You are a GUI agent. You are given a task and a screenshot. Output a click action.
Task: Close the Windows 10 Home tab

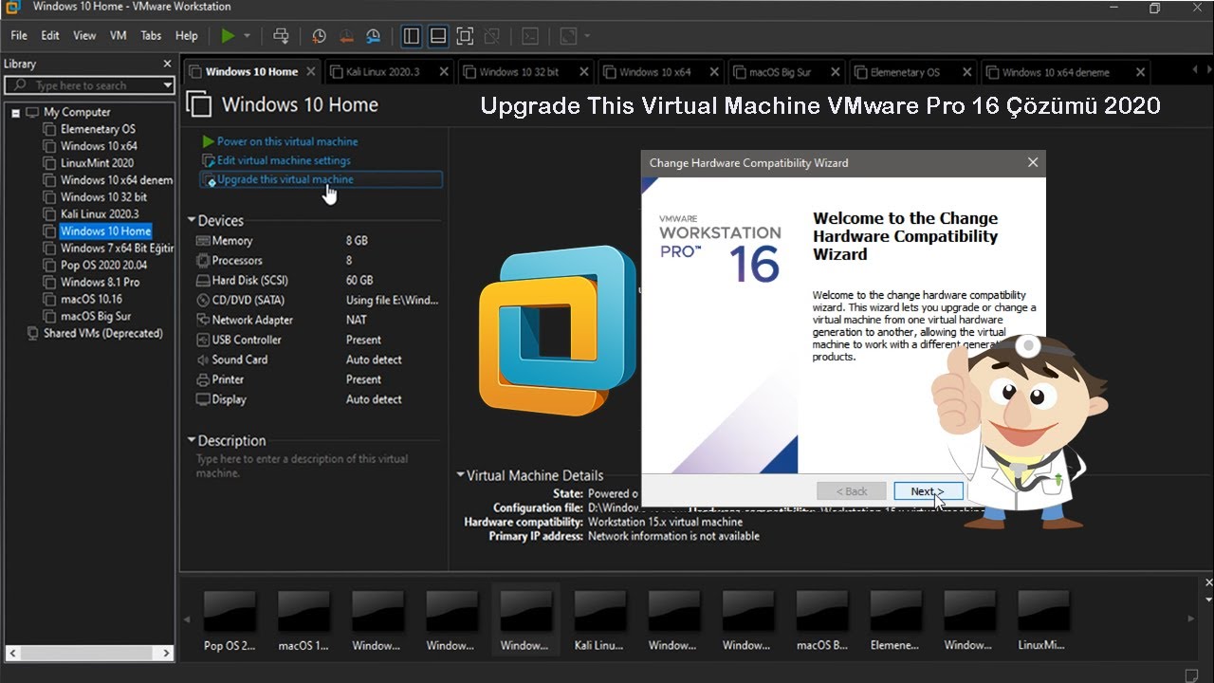(311, 72)
